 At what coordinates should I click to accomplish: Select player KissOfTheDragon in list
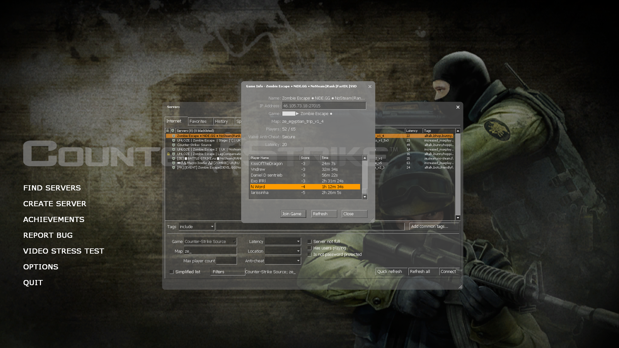pyautogui.click(x=305, y=164)
